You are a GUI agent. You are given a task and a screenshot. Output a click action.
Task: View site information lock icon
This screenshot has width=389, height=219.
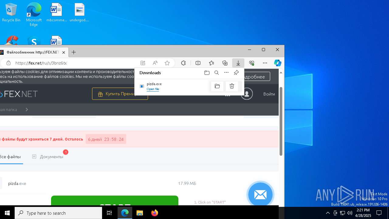[9, 63]
